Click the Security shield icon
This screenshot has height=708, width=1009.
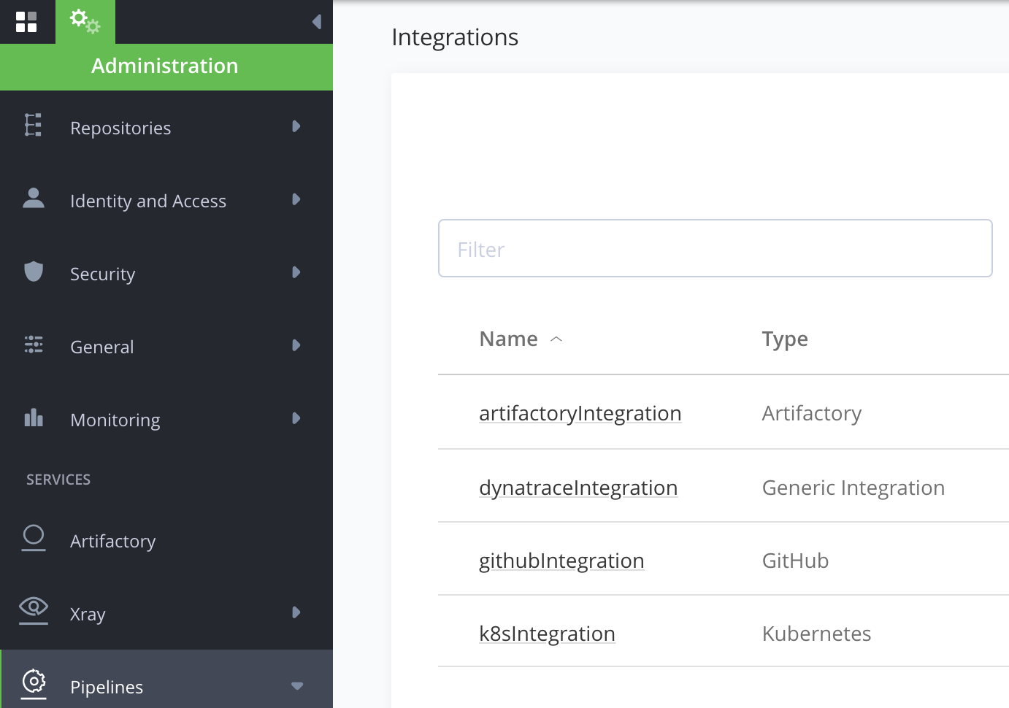pyautogui.click(x=34, y=272)
